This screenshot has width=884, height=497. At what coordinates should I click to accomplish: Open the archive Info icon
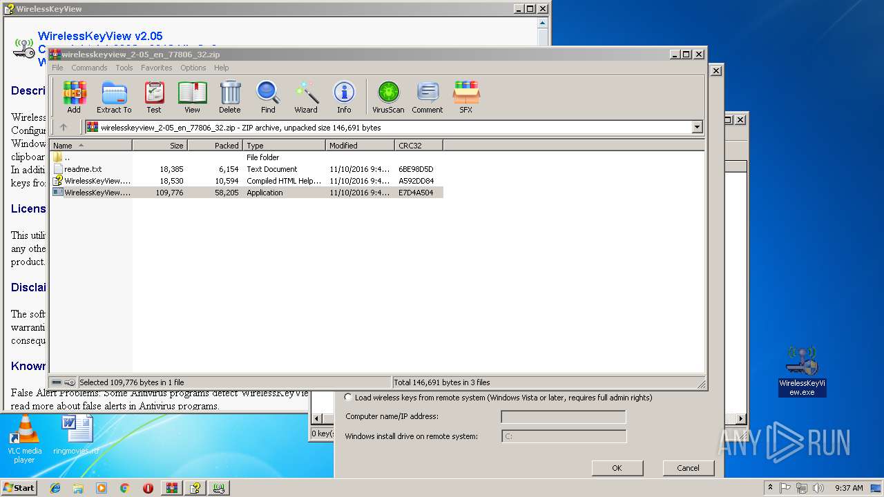tap(344, 97)
